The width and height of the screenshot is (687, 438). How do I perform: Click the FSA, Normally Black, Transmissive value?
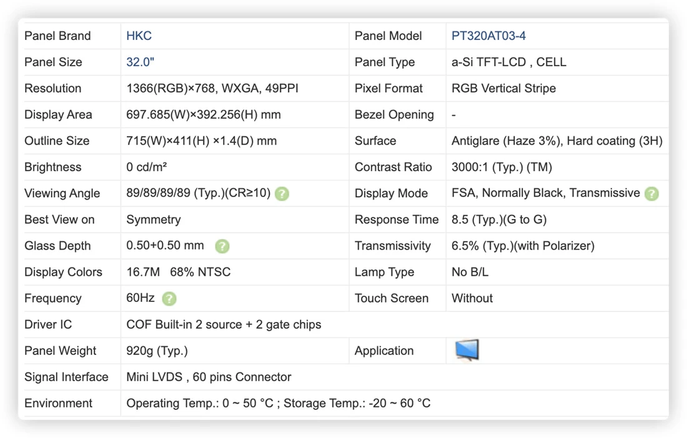click(545, 193)
